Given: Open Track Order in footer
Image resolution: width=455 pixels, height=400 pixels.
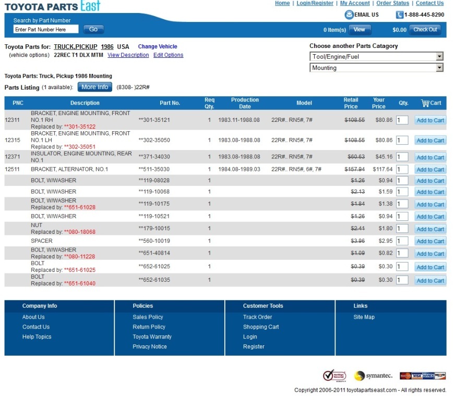Looking at the screenshot, I should tap(257, 317).
